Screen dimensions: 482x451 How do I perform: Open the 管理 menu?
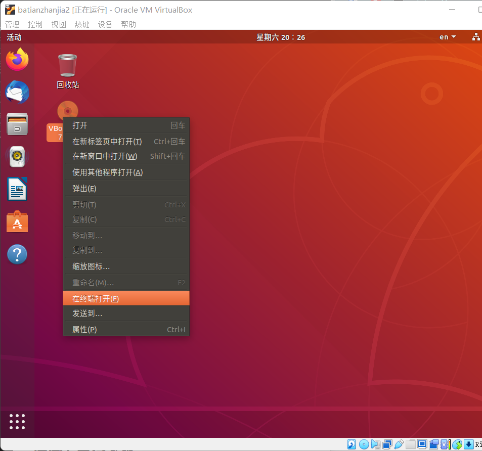(12, 24)
